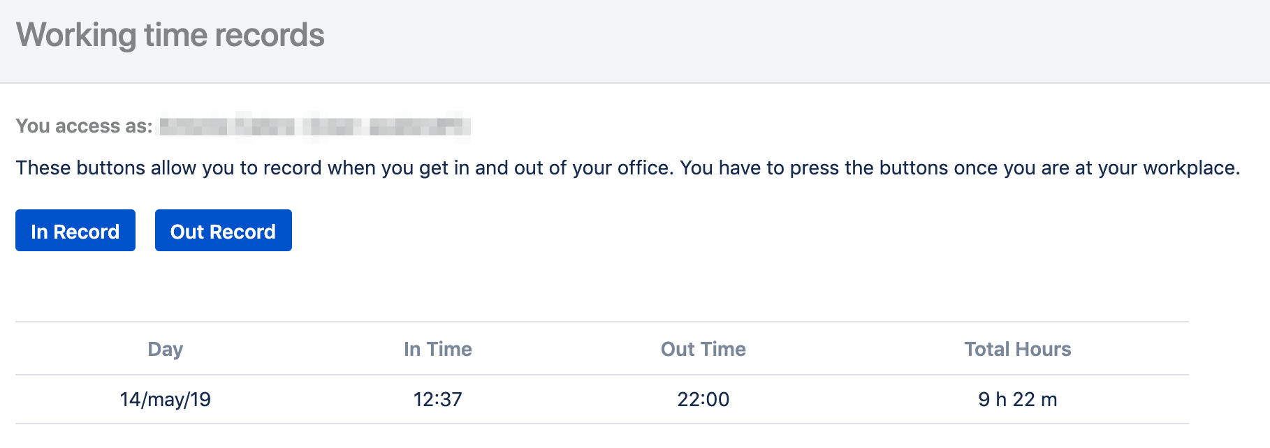Click the Out Record button
The image size is (1270, 448).
click(224, 230)
